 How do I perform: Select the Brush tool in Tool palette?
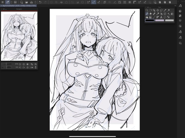(x=158, y=14)
